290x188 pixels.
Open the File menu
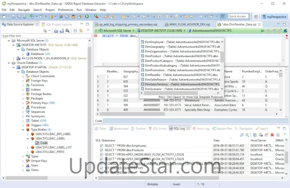coord(4,10)
